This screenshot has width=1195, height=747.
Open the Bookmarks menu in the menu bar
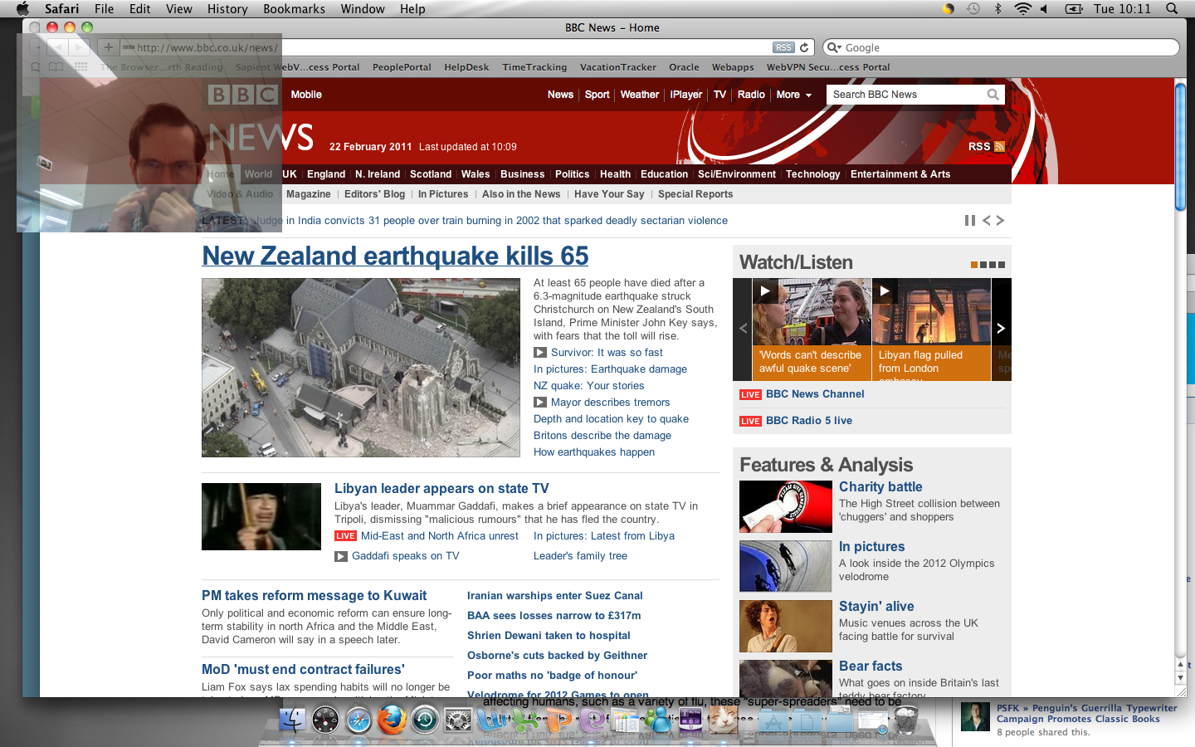pos(294,8)
